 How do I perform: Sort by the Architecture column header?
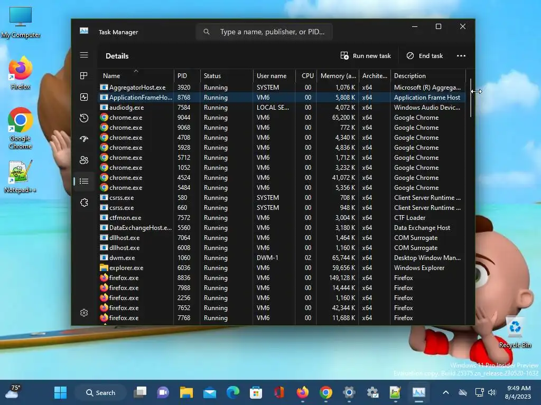[x=375, y=76]
